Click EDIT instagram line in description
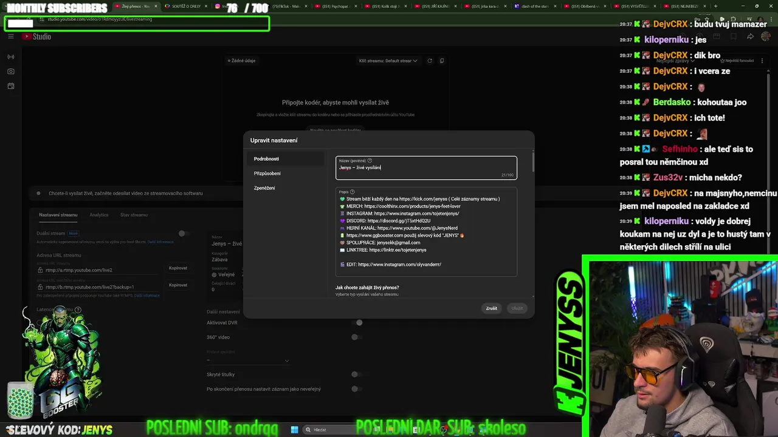 pos(390,265)
